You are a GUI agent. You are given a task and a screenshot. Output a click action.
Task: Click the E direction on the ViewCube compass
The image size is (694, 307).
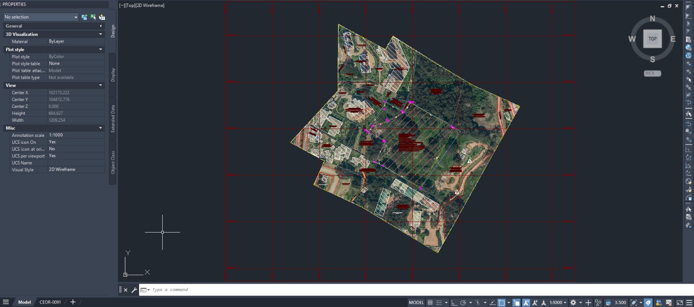(673, 39)
